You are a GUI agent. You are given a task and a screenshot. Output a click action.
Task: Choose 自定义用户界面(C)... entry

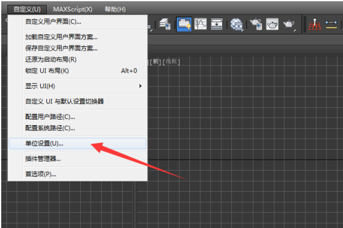click(x=78, y=22)
